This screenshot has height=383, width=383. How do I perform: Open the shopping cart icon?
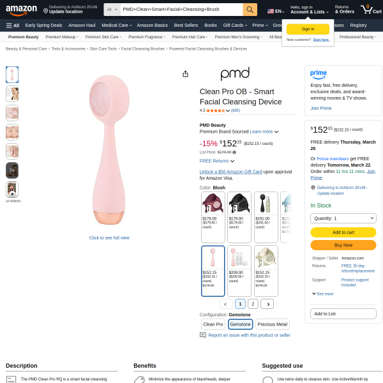pos(371,10)
